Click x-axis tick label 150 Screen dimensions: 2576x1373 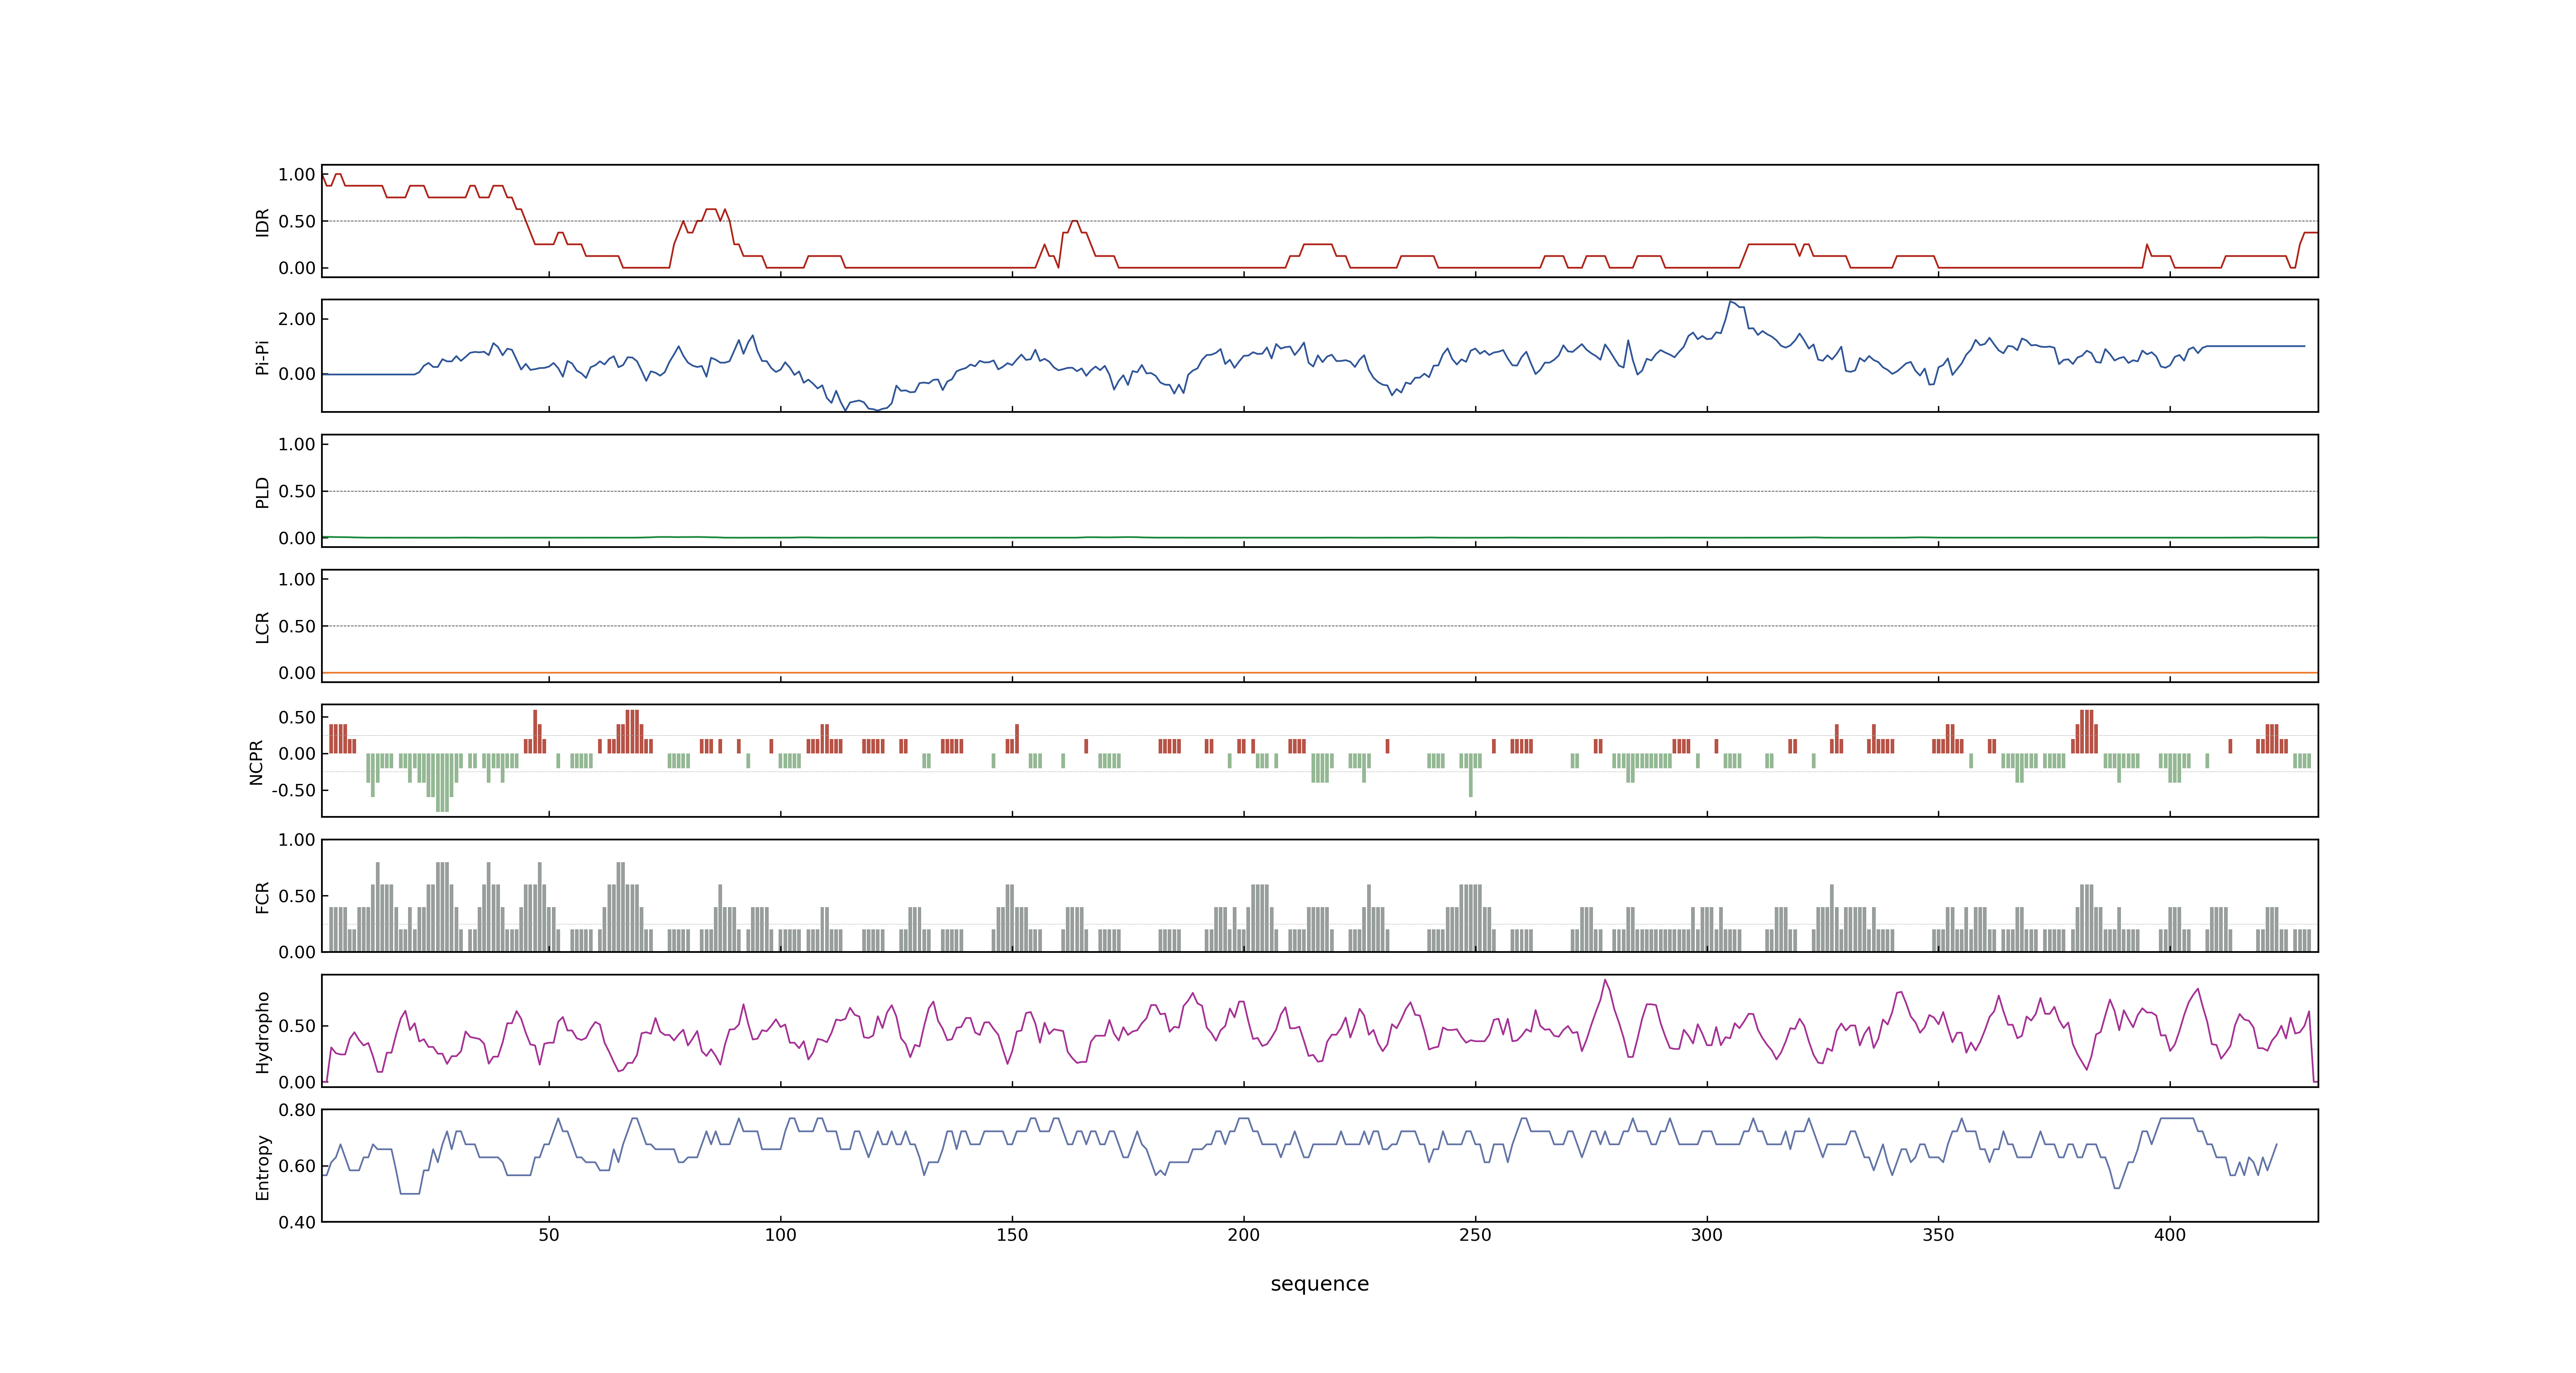(1012, 1235)
